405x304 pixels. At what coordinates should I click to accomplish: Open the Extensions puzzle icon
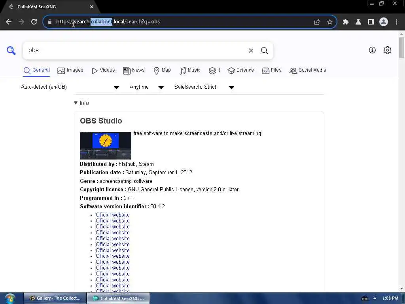click(346, 22)
